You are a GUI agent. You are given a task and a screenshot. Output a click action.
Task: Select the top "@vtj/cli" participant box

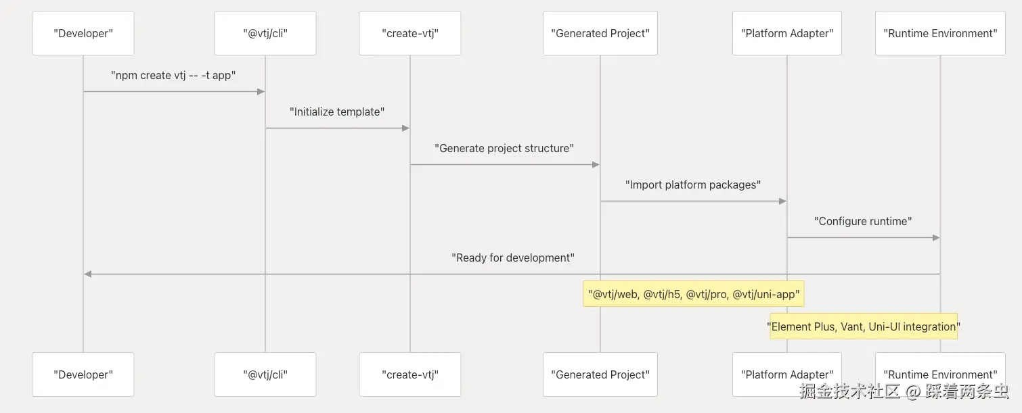click(x=265, y=33)
